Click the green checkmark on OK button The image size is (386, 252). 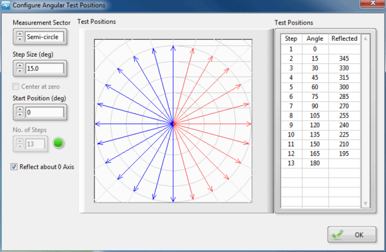click(x=338, y=235)
